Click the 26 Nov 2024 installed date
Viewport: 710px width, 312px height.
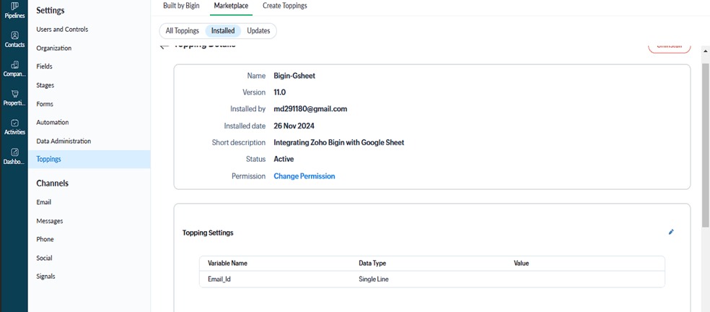tap(294, 126)
